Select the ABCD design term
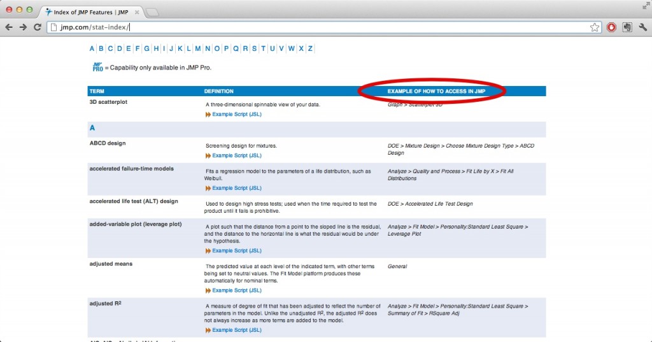652x342 pixels. [107, 143]
